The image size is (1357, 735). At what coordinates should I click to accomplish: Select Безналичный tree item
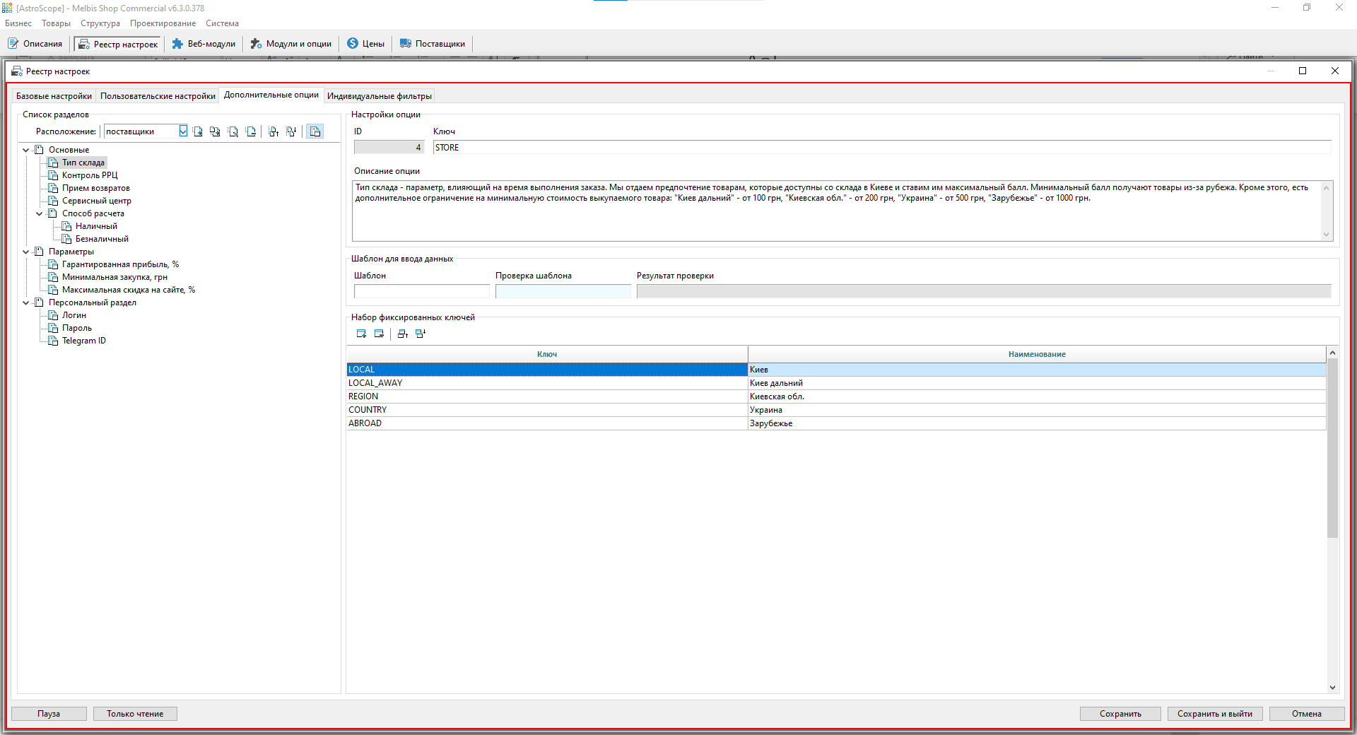tap(102, 239)
